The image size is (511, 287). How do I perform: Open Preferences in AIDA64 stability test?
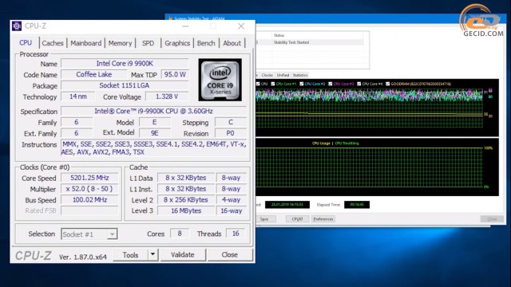coord(323,219)
